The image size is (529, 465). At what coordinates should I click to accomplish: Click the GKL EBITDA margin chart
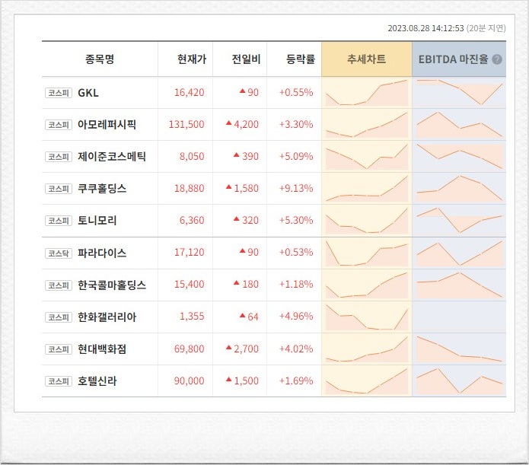(x=460, y=92)
